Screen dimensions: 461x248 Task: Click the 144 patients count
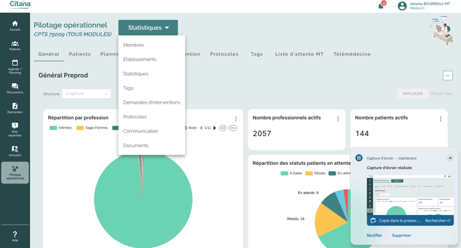point(362,134)
